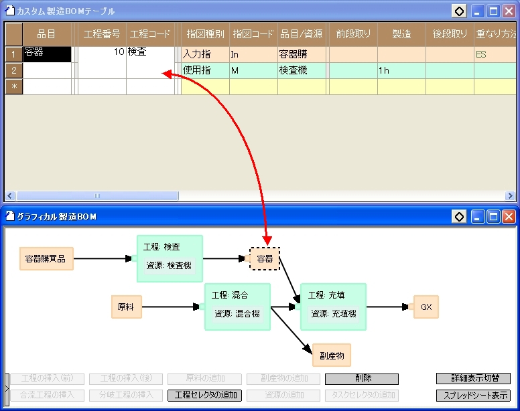Viewport: 520px width, 411px height.
Task: Select the 資源: 充填機 resource box
Action: [x=333, y=314]
